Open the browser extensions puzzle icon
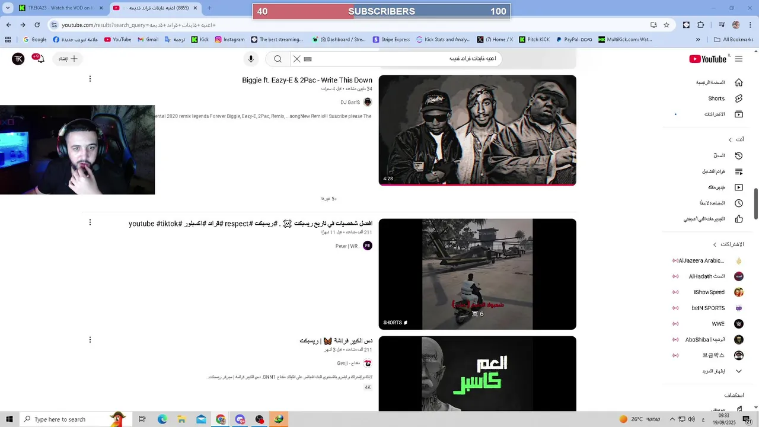This screenshot has height=427, width=759. click(x=700, y=25)
